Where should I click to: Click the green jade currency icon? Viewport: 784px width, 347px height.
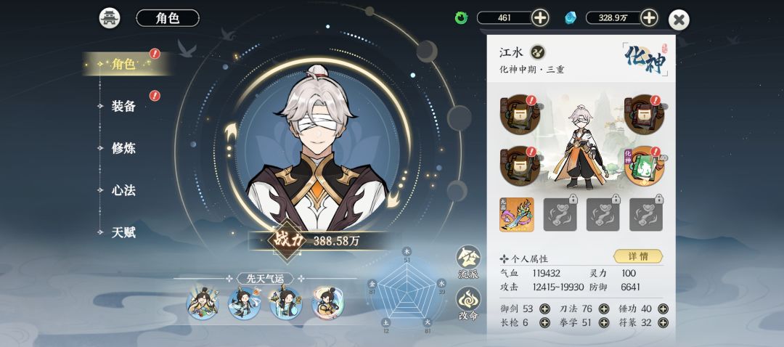click(461, 18)
